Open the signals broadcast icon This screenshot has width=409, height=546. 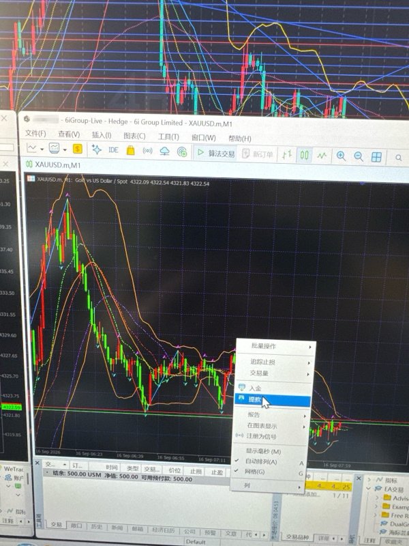click(x=147, y=151)
